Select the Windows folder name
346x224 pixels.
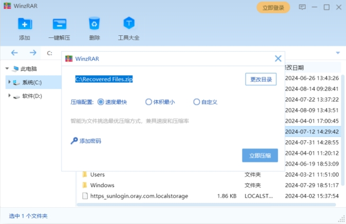102,185
